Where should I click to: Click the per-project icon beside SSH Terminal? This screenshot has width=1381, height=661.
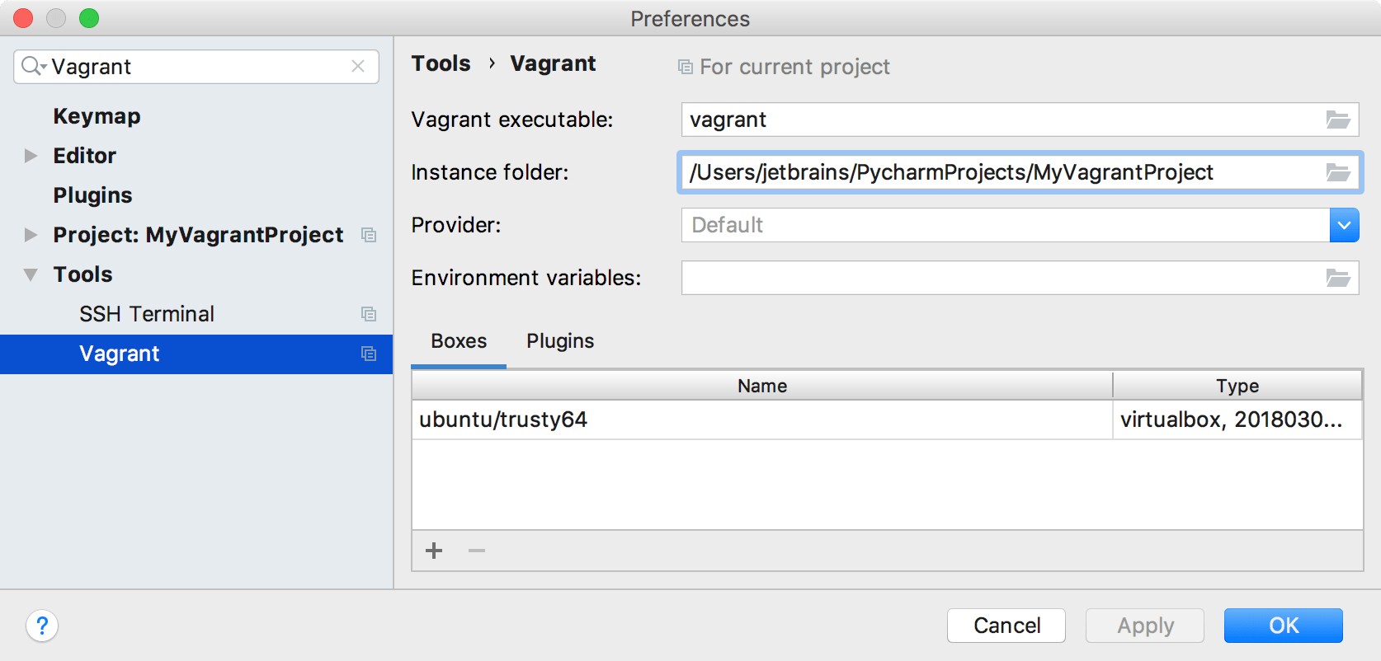[369, 314]
